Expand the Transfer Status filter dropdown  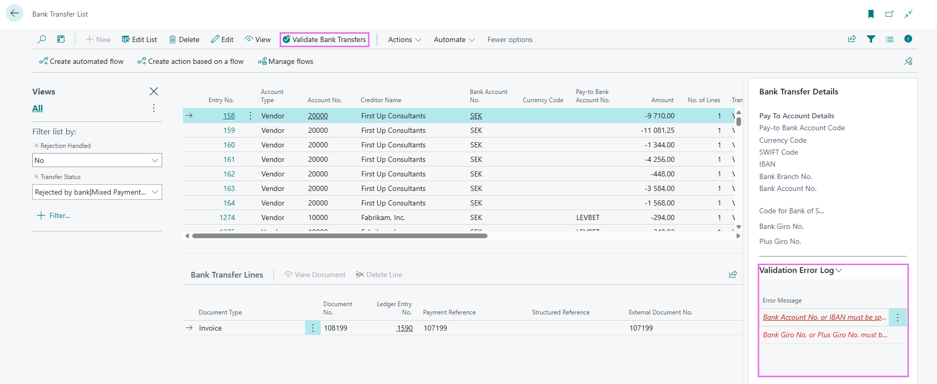coord(155,192)
